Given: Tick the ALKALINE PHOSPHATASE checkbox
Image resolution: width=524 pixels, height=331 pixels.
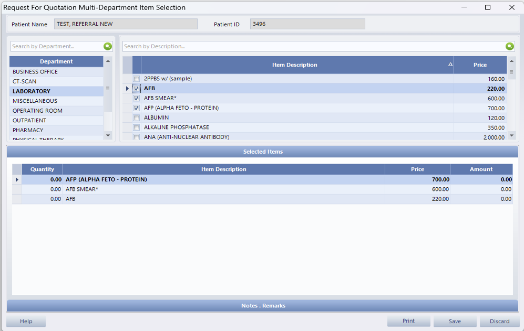Looking at the screenshot, I should click(x=137, y=127).
